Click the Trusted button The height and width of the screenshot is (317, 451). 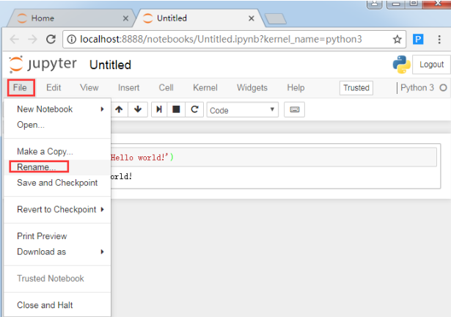tap(356, 88)
